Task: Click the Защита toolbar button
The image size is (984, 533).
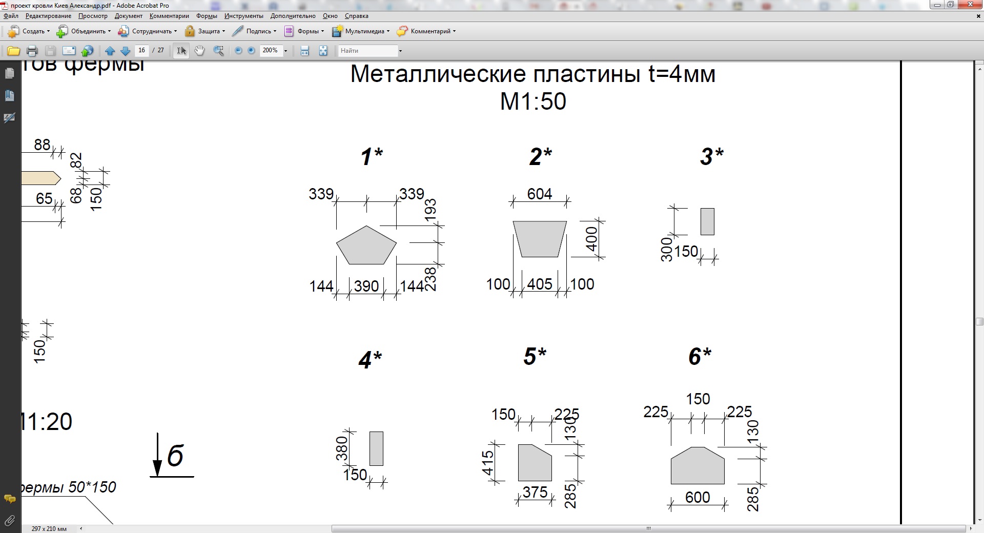Action: click(204, 31)
